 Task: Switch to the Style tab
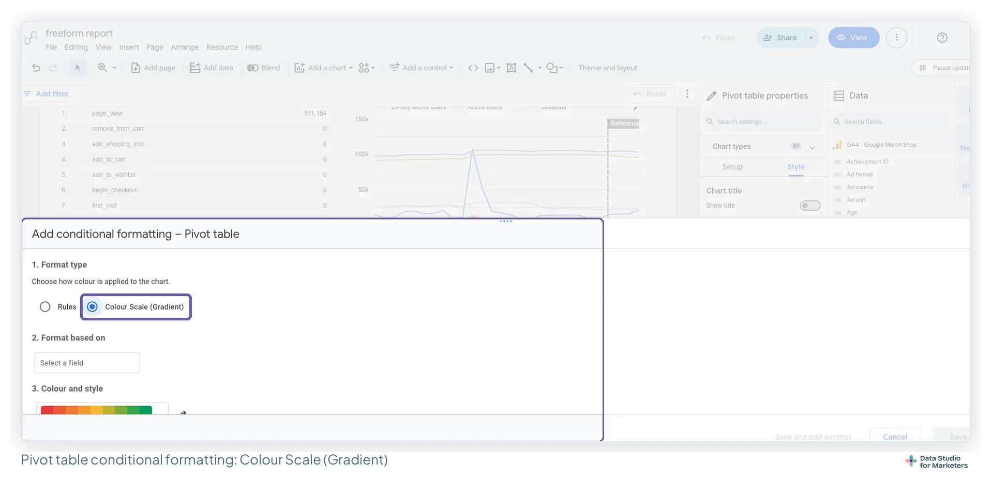795,167
